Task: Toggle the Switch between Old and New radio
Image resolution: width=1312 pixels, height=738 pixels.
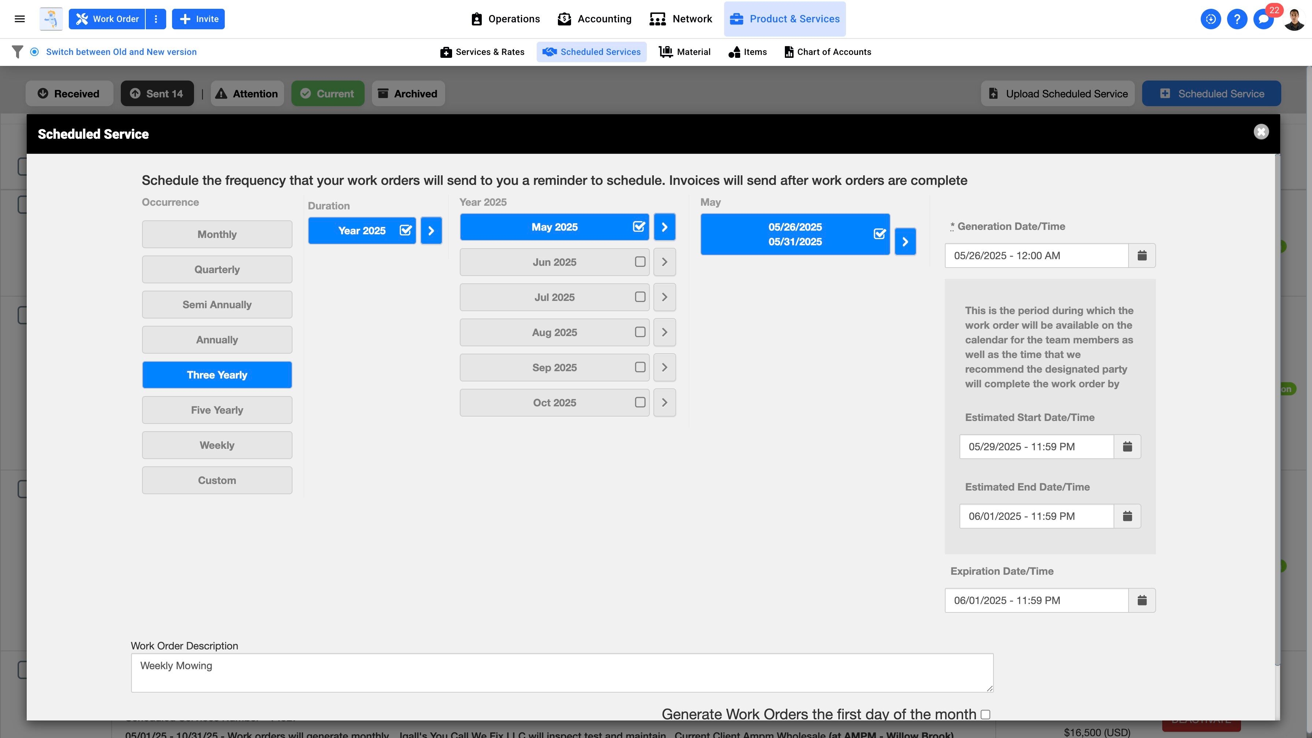Action: pos(34,52)
